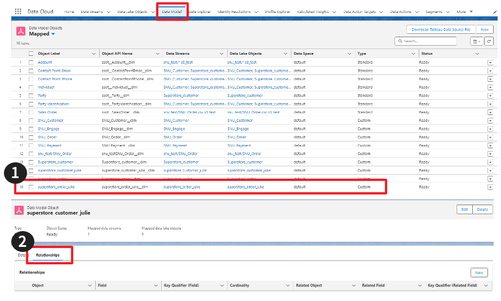501x301 pixels.
Task: Click the Data Model Objects pink icon
Action: 21,31
